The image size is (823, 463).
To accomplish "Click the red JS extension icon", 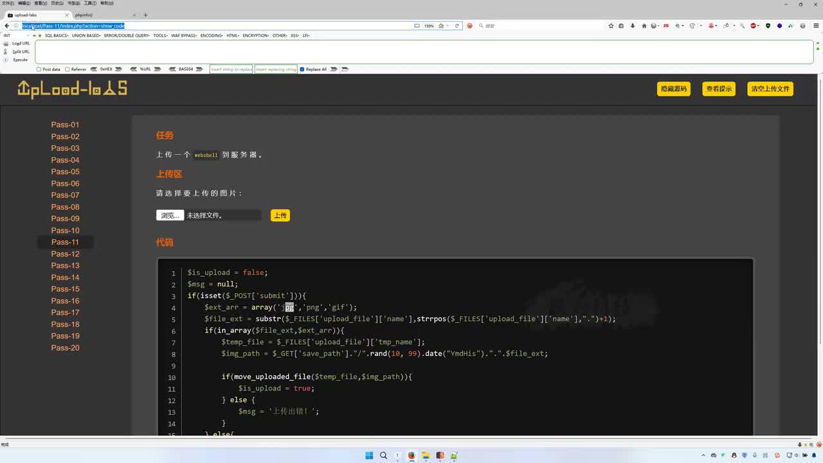I will [x=665, y=26].
